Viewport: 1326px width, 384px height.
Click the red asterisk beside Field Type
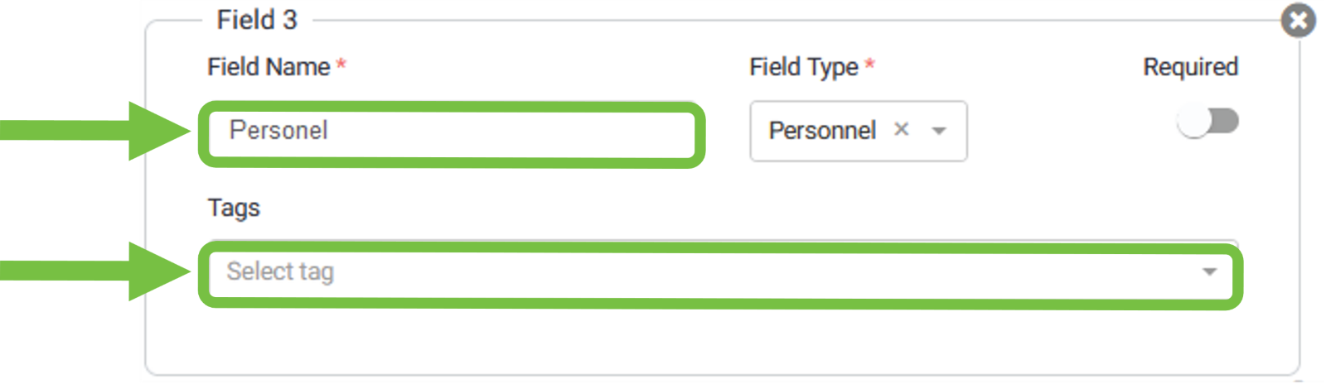coord(869,65)
